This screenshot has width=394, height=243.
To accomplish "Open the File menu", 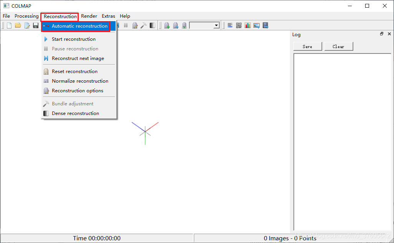I will 6,16.
